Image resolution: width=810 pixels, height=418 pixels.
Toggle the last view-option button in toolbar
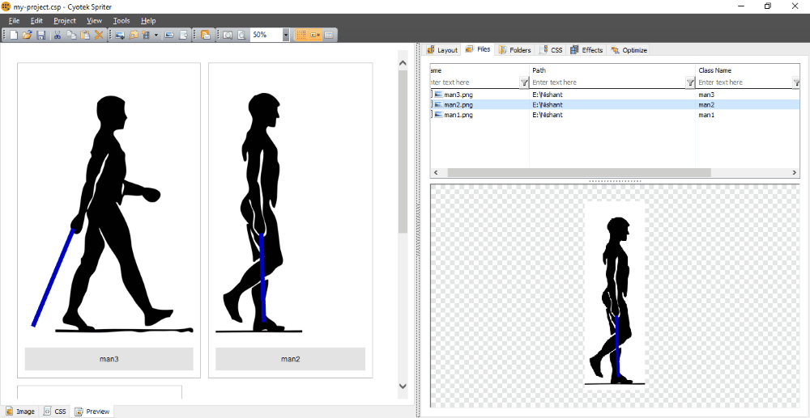click(x=329, y=35)
